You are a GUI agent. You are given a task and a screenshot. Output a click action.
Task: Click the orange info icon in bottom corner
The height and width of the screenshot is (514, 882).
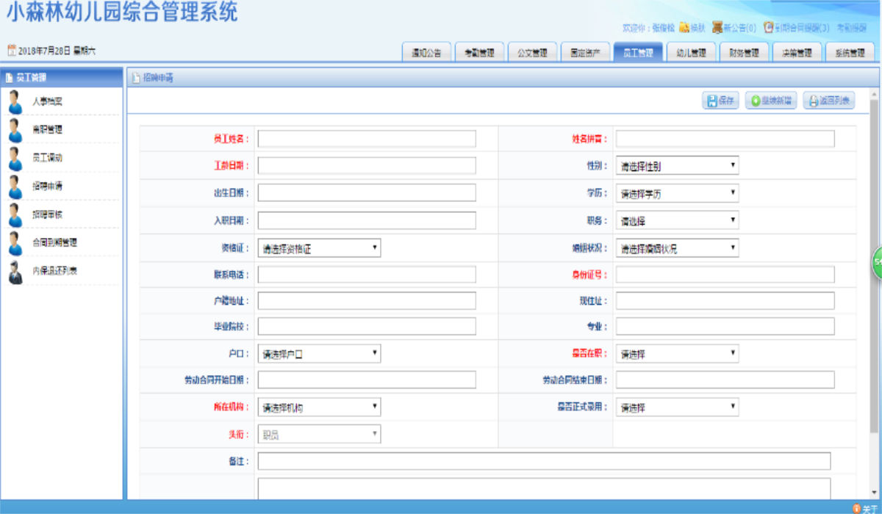856,508
